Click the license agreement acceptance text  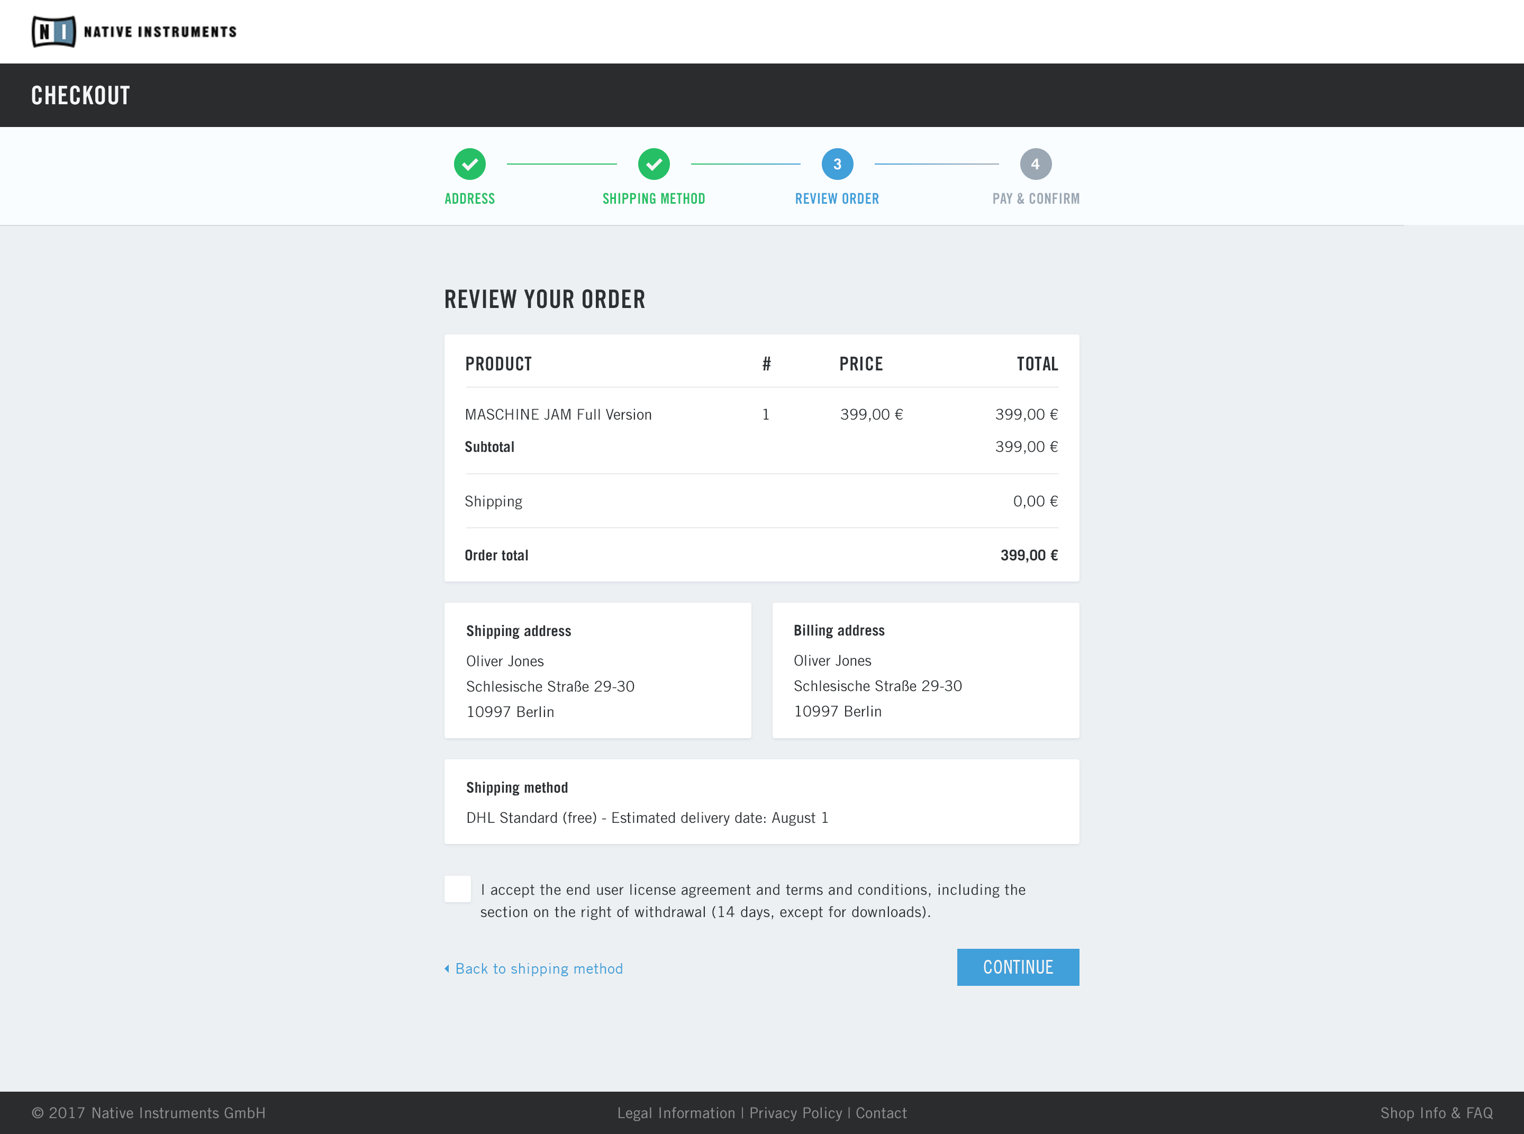tap(753, 901)
